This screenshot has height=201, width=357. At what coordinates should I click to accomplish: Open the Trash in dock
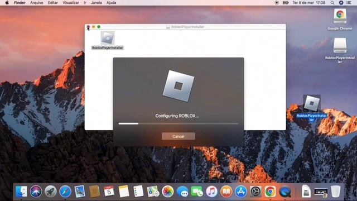[x=335, y=191]
